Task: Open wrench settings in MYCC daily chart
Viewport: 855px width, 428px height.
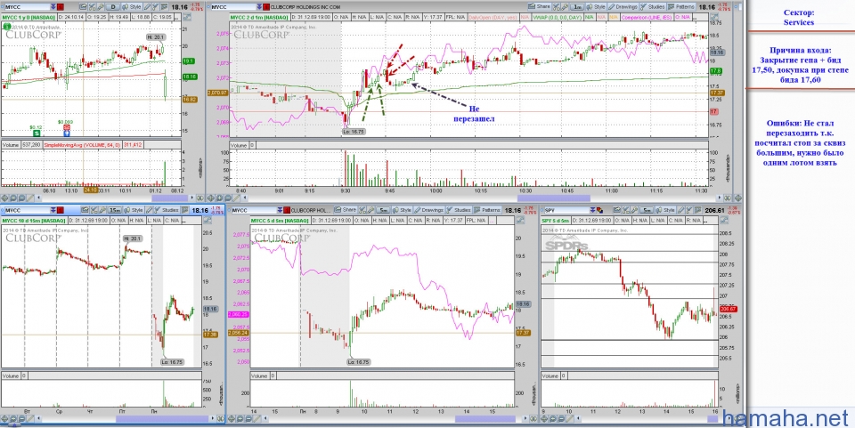Action: (x=101, y=6)
